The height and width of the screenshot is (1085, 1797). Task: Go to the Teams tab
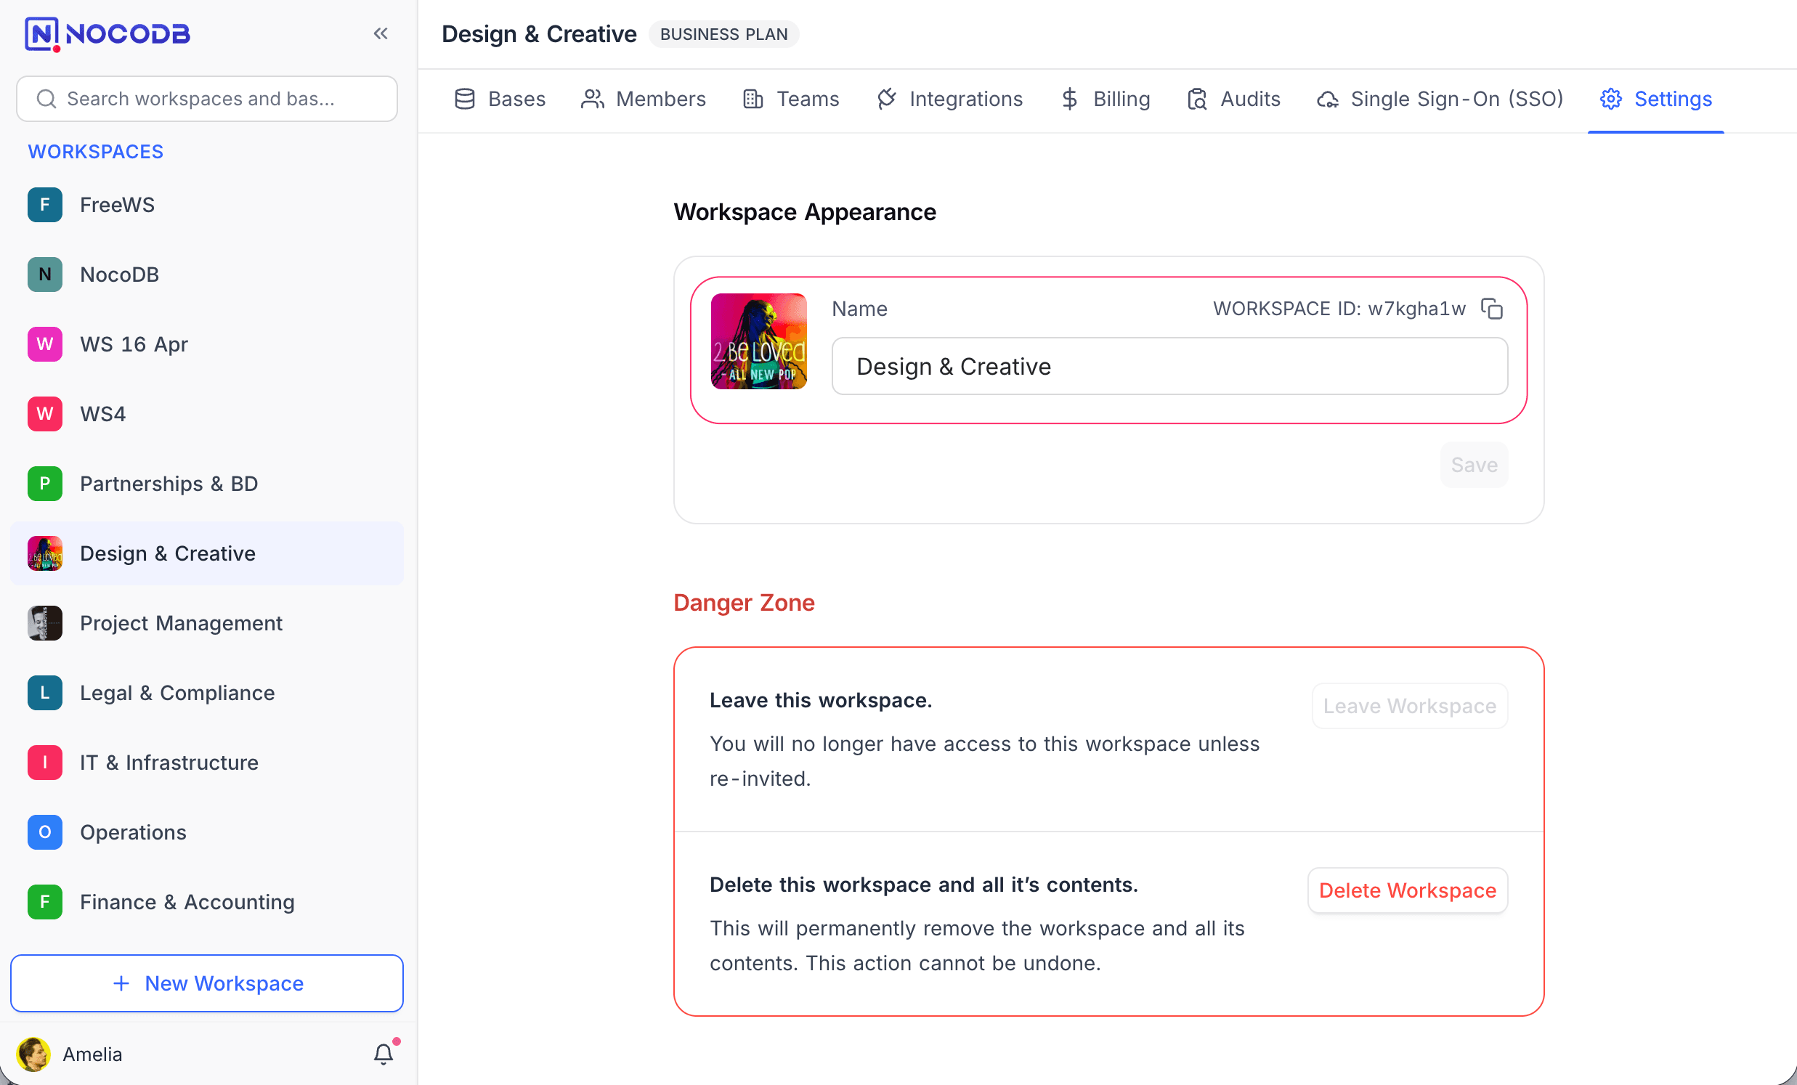click(x=790, y=99)
